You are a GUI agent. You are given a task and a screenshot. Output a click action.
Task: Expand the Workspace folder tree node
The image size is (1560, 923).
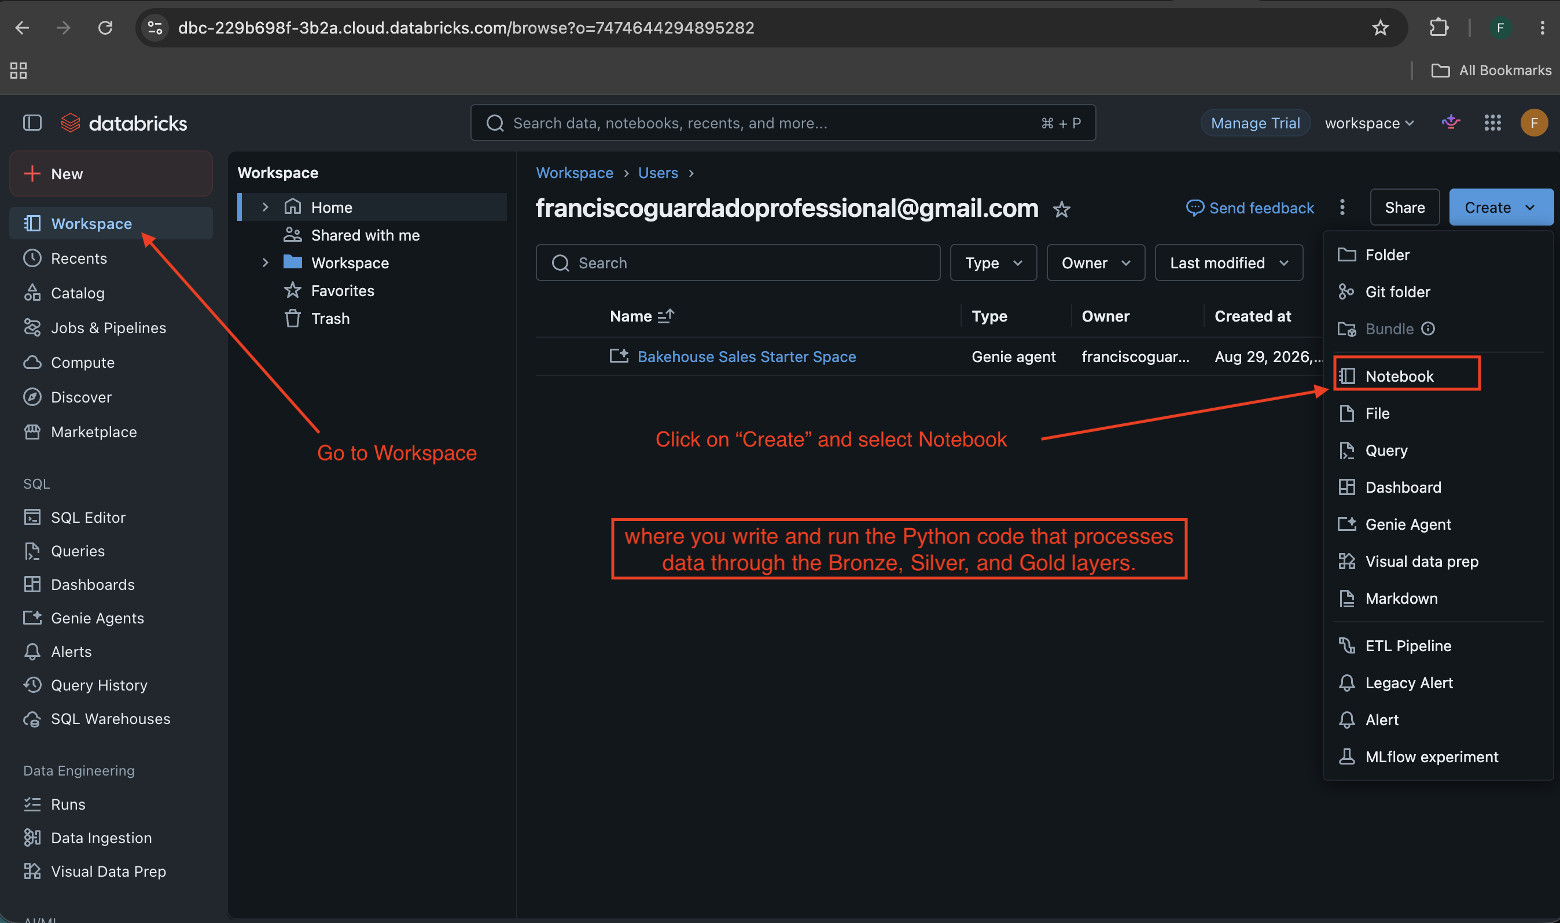click(265, 263)
